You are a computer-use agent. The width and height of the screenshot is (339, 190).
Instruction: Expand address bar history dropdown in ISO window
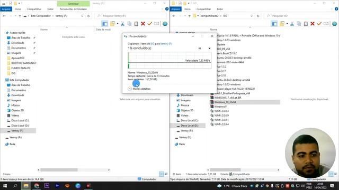click(x=252, y=16)
